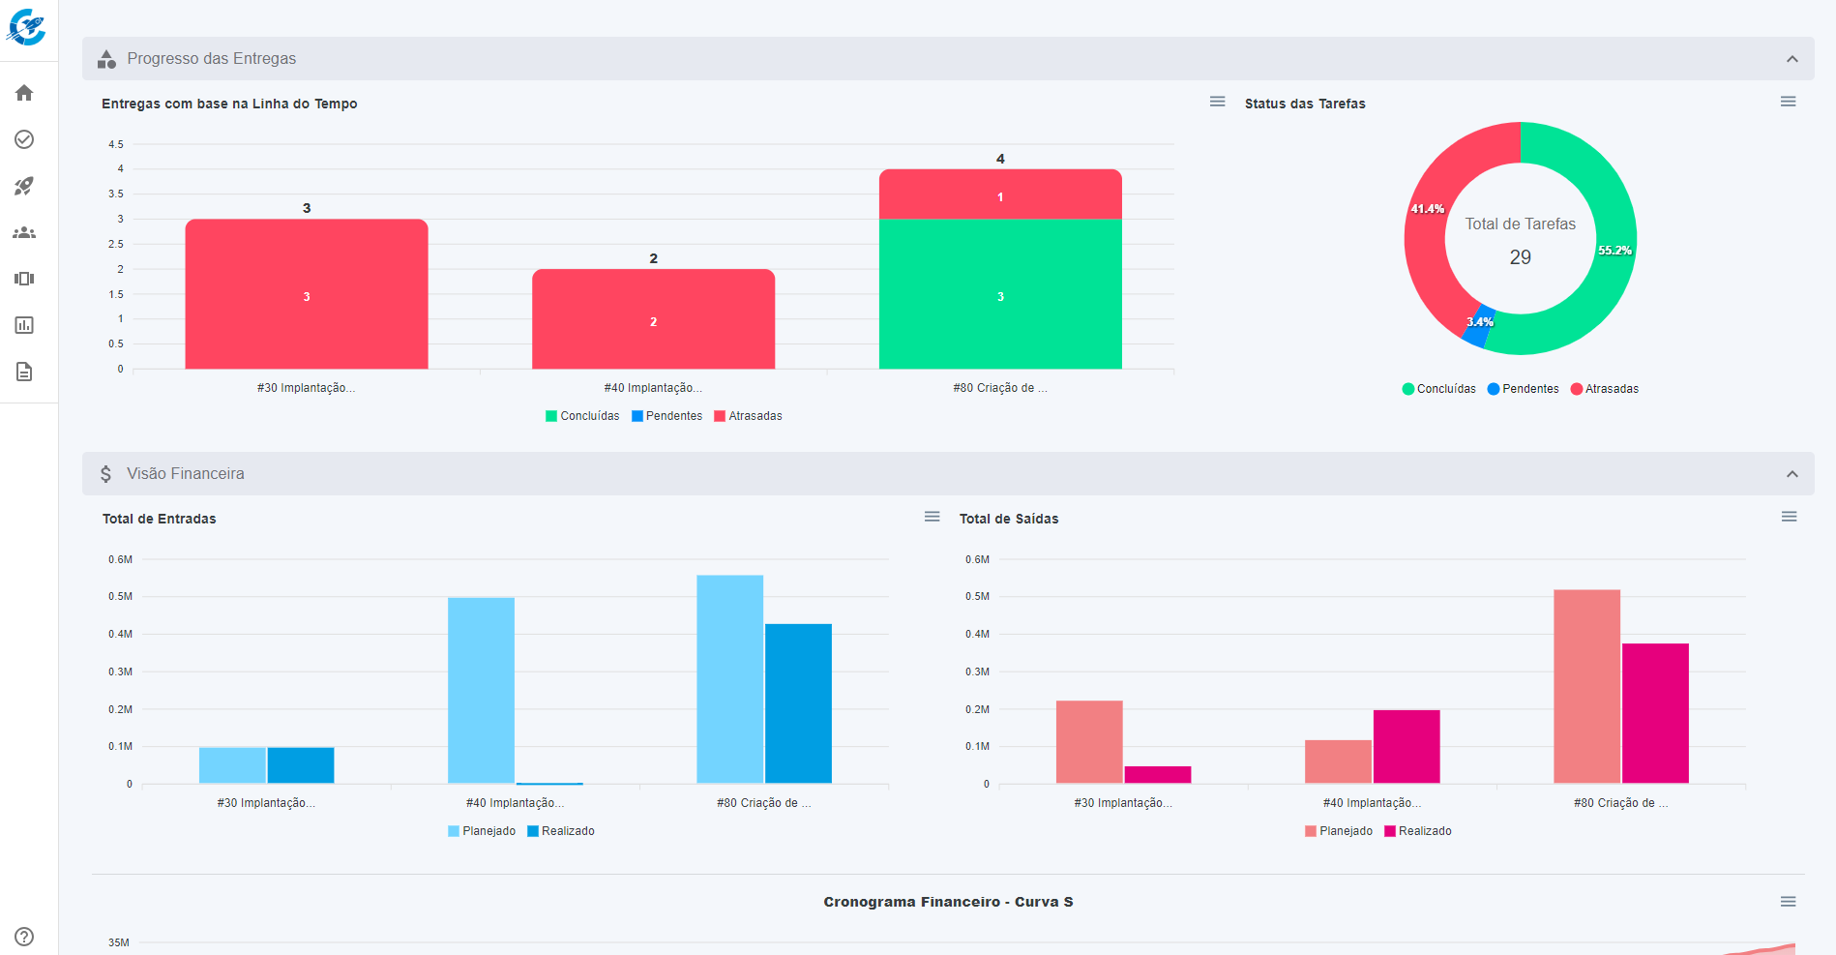Open the document icon in sidebar
The height and width of the screenshot is (955, 1836).
[24, 372]
